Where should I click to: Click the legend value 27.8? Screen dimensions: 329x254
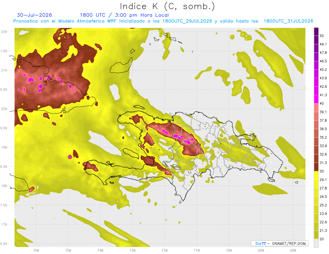pos(323,188)
